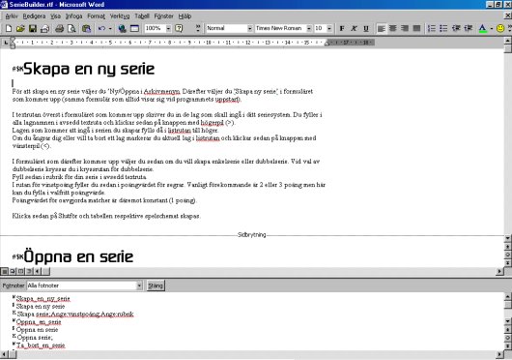Apply bullet list formatting
This screenshot has height=360, width=512.
443,28
